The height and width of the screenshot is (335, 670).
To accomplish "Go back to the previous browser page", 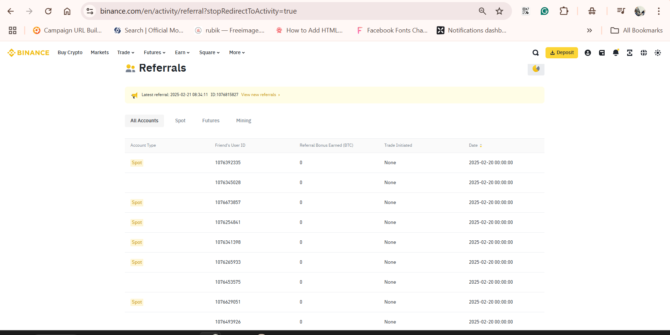I will click(x=11, y=11).
